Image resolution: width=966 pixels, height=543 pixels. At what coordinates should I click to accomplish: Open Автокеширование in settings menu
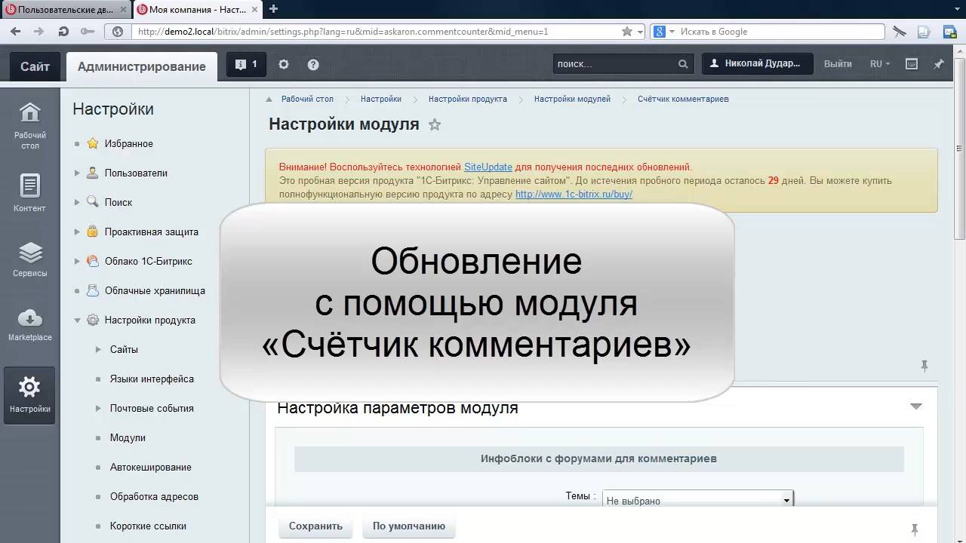pyautogui.click(x=151, y=467)
